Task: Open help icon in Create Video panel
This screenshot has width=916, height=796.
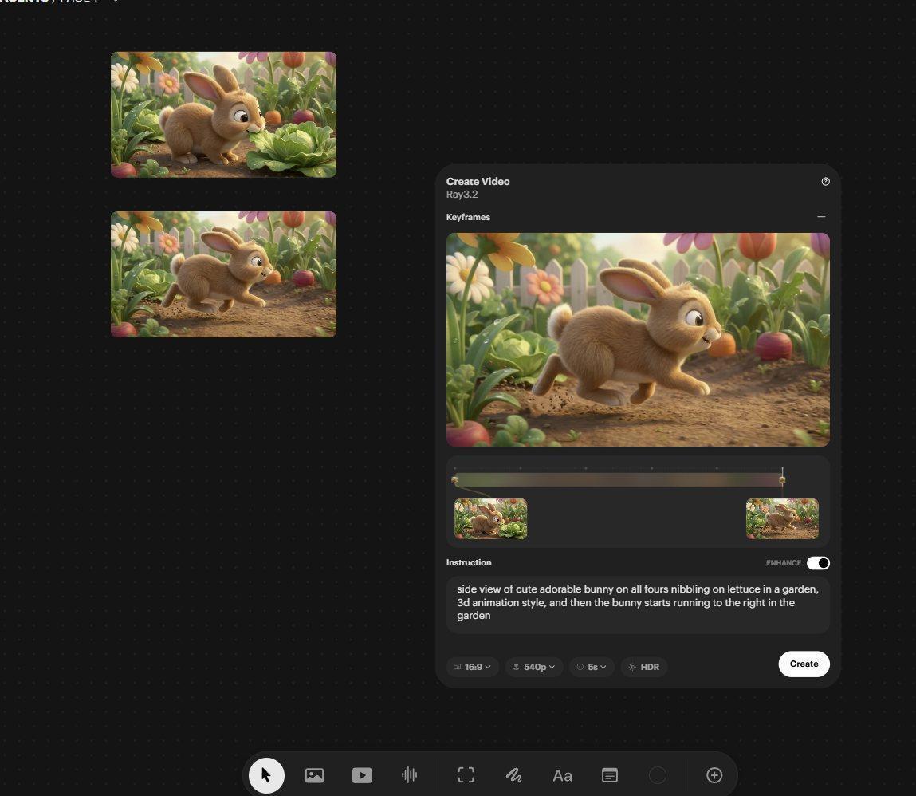Action: click(x=825, y=182)
